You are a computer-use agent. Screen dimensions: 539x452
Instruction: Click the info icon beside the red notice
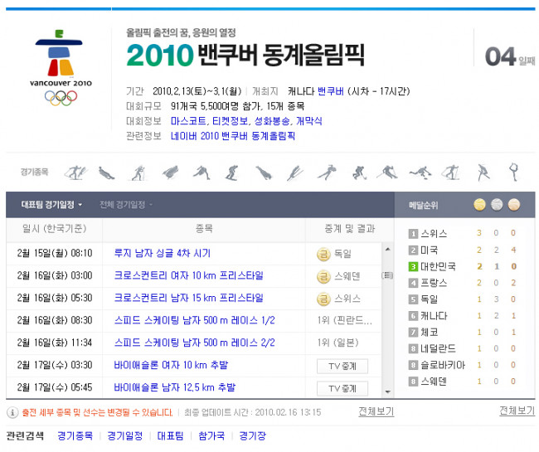click(12, 412)
